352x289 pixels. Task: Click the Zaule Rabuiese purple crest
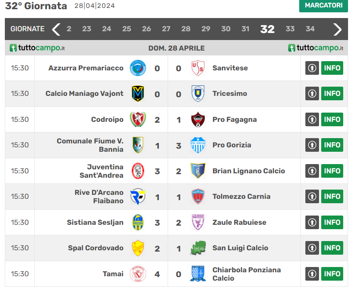tap(198, 222)
